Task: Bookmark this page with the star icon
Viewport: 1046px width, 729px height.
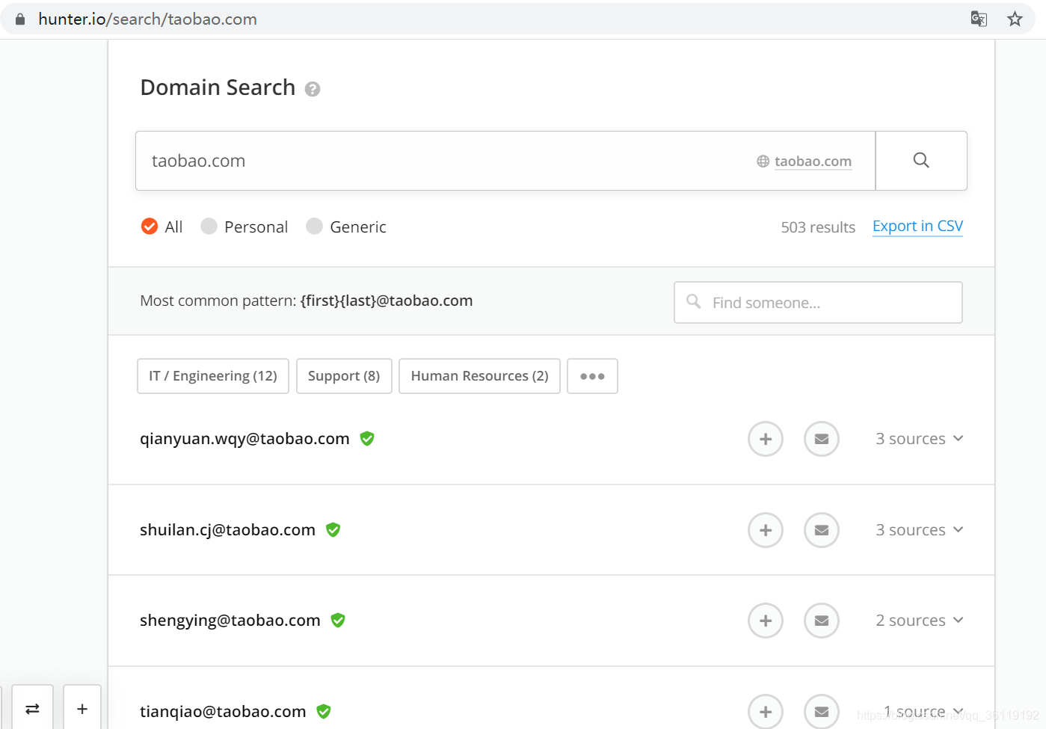Action: coord(1015,19)
